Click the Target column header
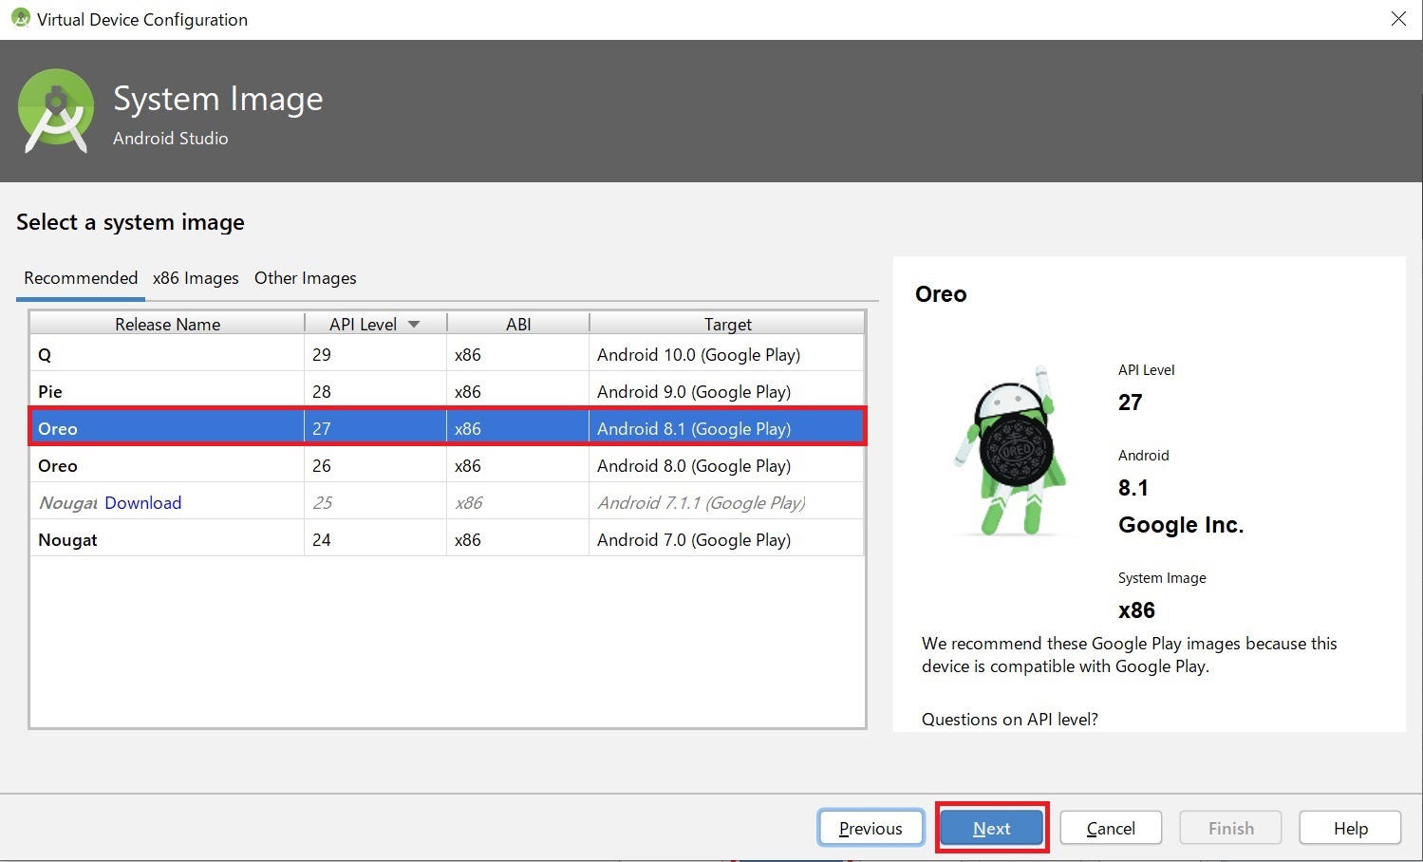1423x862 pixels. point(727,324)
